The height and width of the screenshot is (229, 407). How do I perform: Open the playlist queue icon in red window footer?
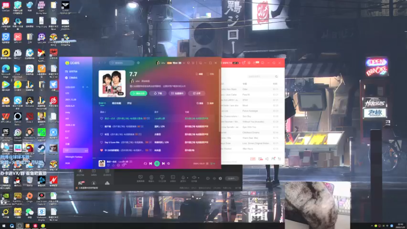[x=279, y=159]
